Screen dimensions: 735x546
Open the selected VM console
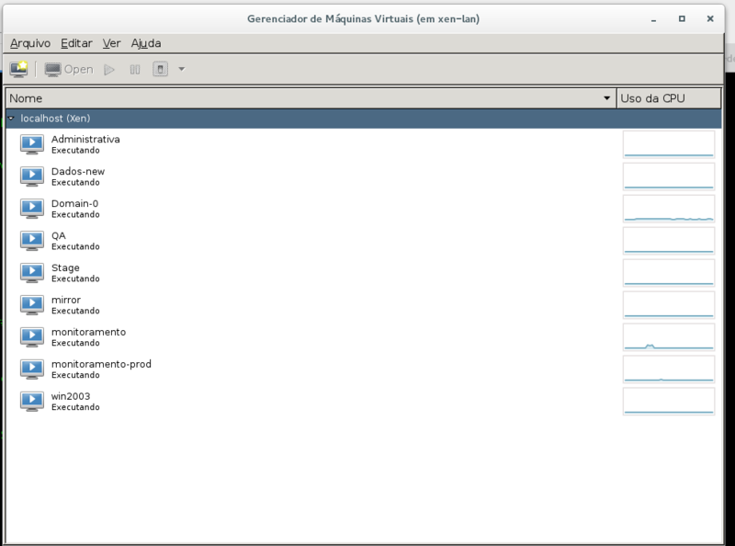point(69,70)
